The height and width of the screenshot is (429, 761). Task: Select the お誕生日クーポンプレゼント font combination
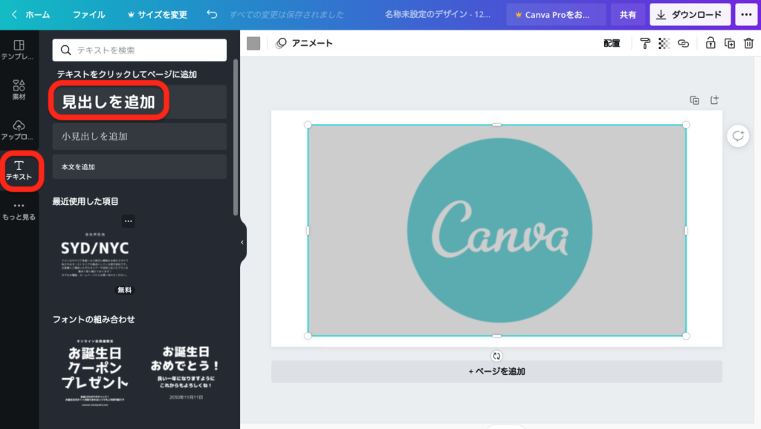point(94,373)
